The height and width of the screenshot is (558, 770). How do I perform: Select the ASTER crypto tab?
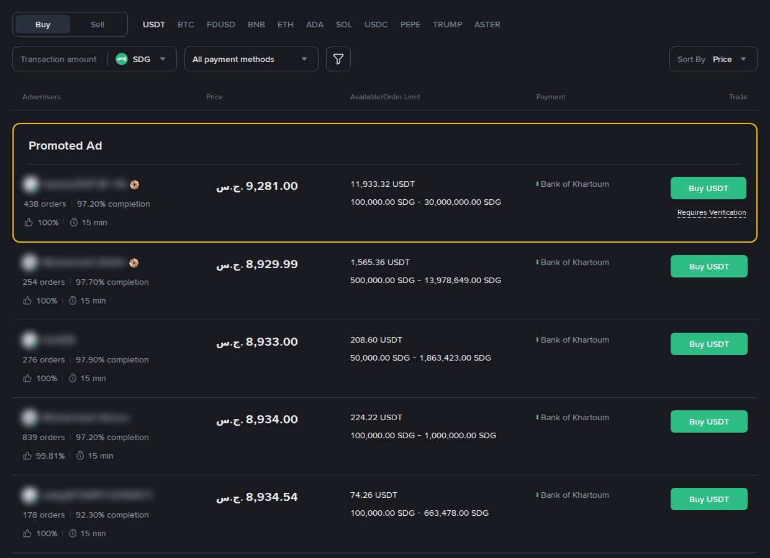(487, 25)
